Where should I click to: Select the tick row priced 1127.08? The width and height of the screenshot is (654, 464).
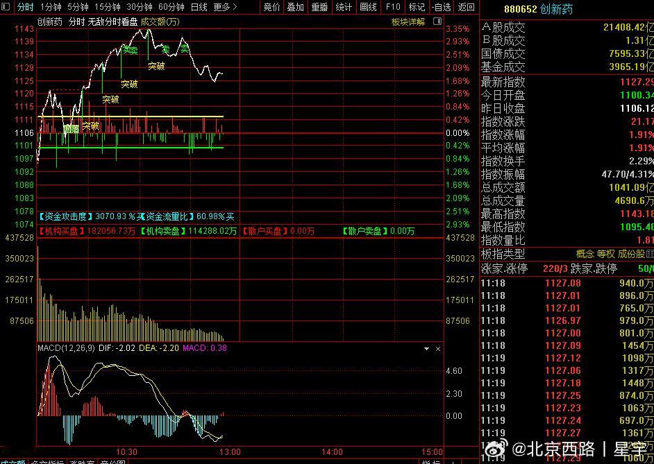tap(567, 283)
